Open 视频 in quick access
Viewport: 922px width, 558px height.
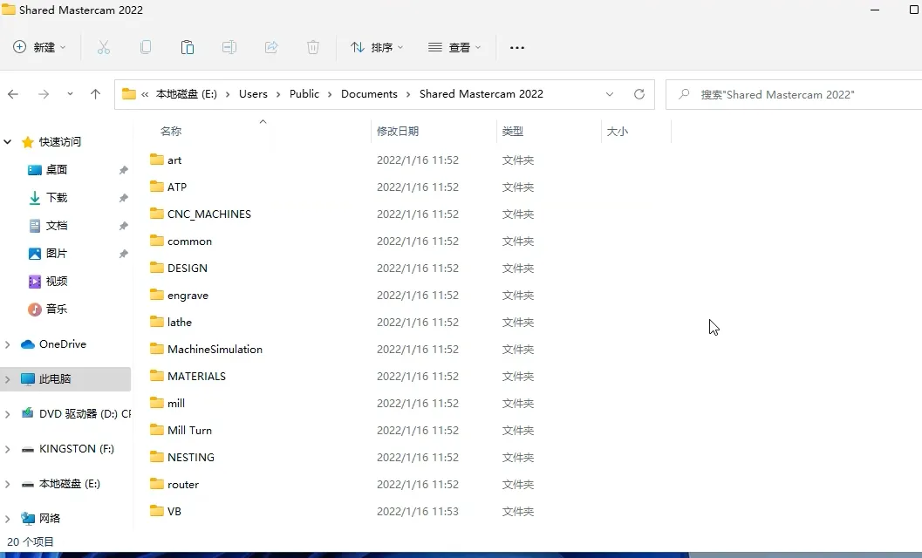57,281
